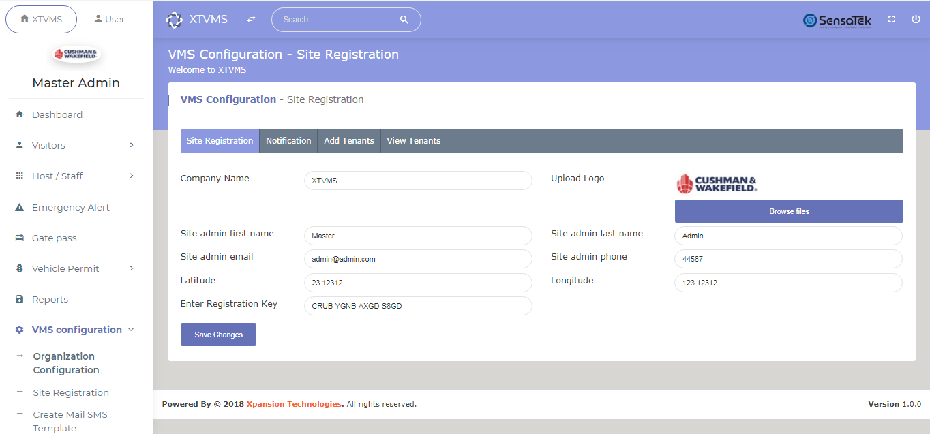This screenshot has width=930, height=434.
Task: Click the Host / Staff grid icon
Action: click(19, 176)
